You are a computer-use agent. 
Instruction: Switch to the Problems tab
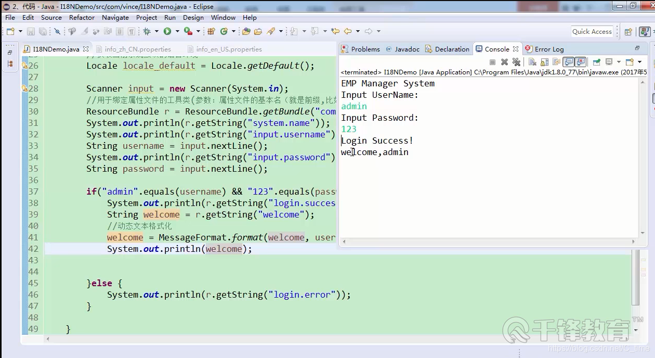pos(360,49)
